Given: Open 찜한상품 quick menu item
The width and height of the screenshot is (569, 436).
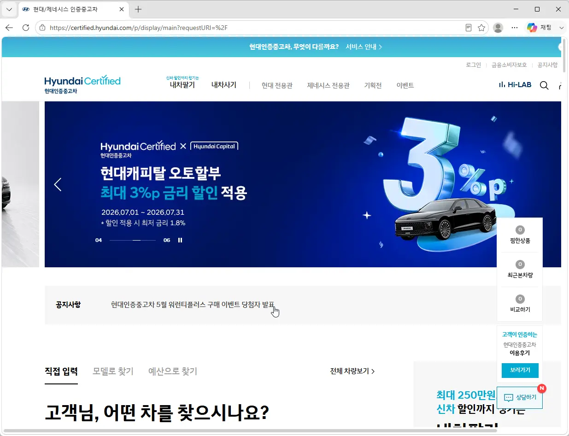Looking at the screenshot, I should point(520,235).
